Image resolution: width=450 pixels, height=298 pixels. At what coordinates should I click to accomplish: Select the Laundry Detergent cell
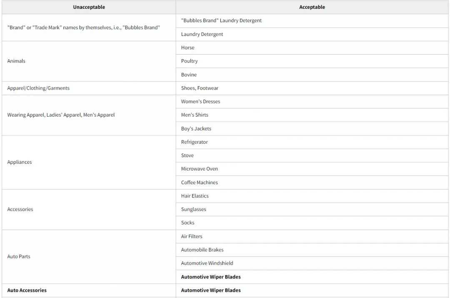(312, 34)
